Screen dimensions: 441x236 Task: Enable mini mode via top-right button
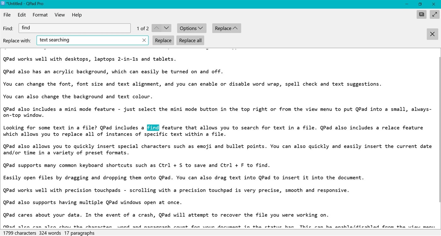coord(421,14)
